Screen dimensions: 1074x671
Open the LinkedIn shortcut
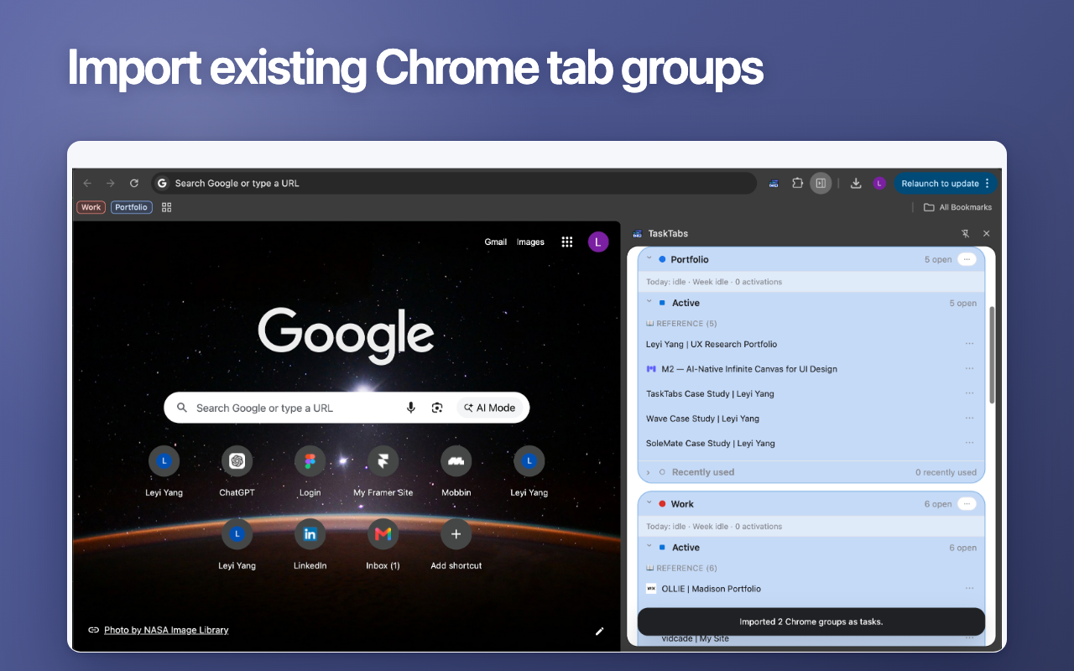[310, 544]
